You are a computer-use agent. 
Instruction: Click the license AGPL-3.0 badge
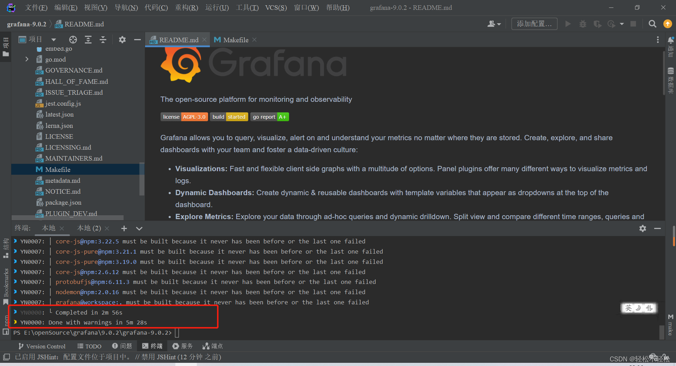point(184,117)
